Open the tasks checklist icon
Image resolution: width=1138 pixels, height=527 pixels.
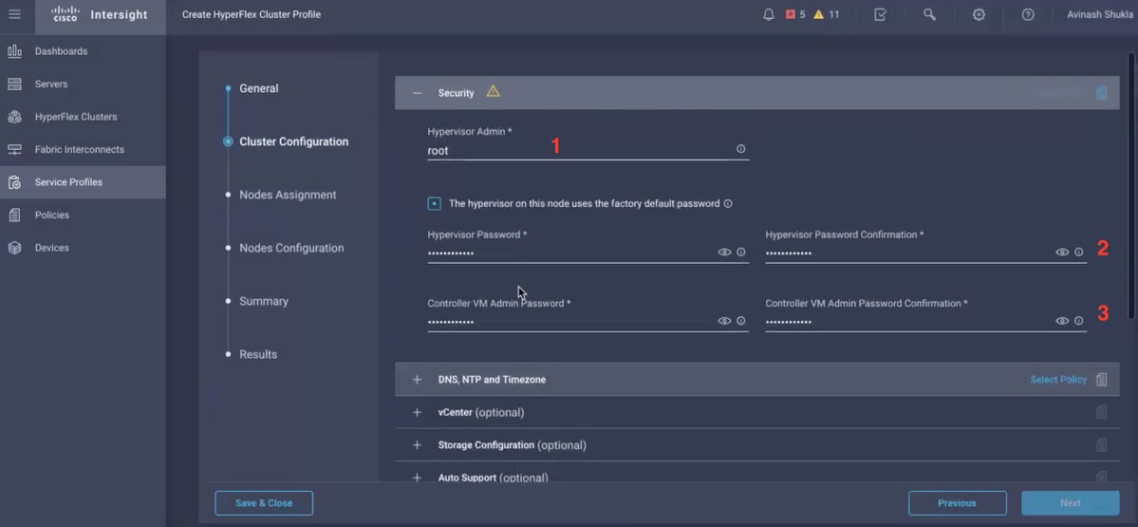881,14
